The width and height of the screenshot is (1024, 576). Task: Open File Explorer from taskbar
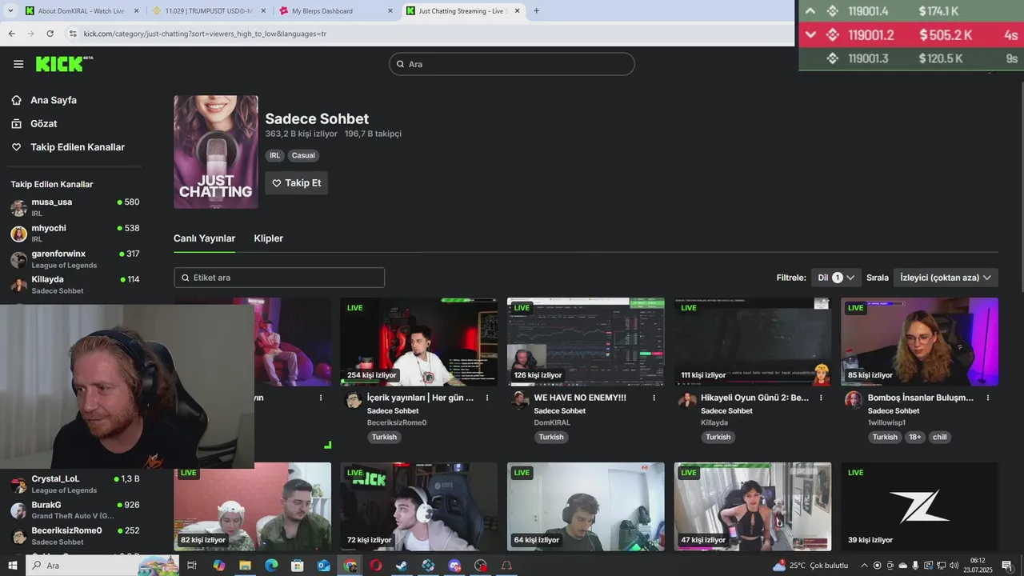(245, 566)
